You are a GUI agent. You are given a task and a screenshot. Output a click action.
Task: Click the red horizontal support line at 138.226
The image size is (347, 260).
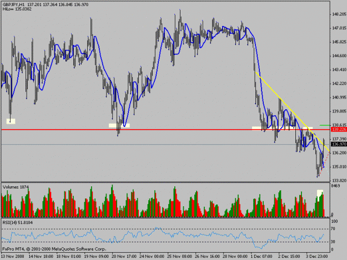tap(166, 130)
